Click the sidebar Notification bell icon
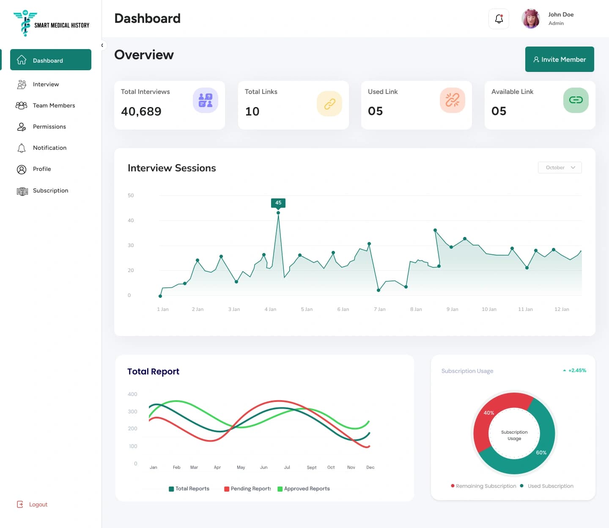 click(x=22, y=148)
